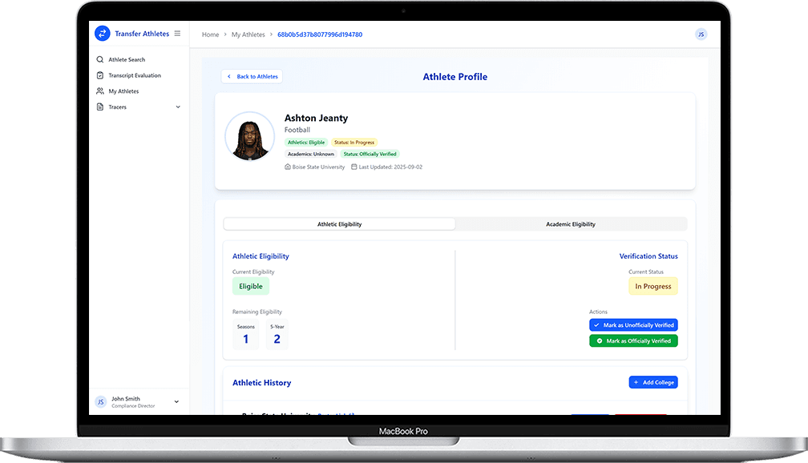Go to My Athletes breadcrumb
This screenshot has width=808, height=463.
point(248,34)
